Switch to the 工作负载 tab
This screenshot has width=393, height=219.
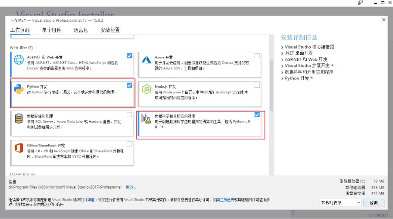coord(20,30)
